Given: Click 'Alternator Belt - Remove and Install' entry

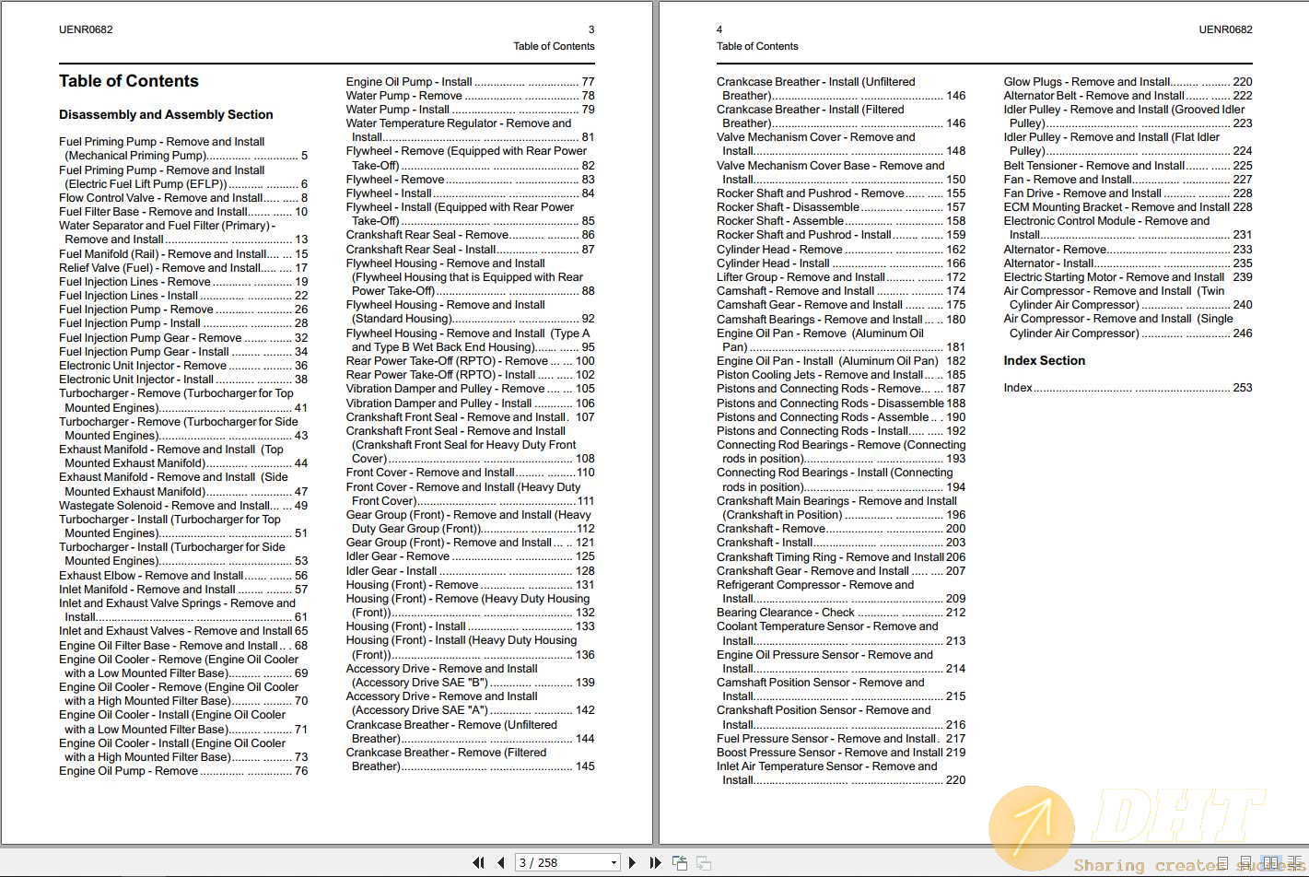Looking at the screenshot, I should pos(1128,95).
